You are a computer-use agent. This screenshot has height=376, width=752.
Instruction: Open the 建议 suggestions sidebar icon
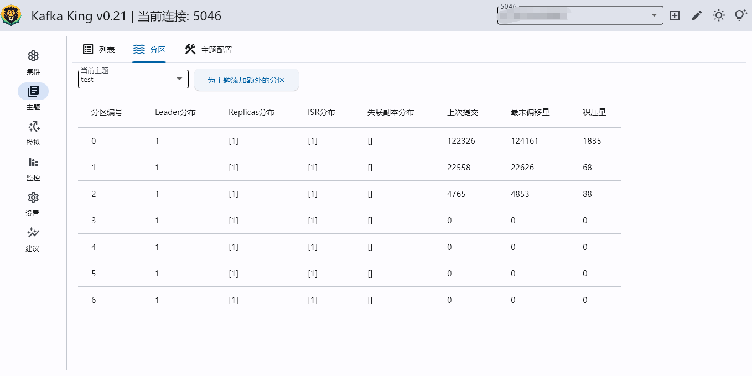(33, 233)
